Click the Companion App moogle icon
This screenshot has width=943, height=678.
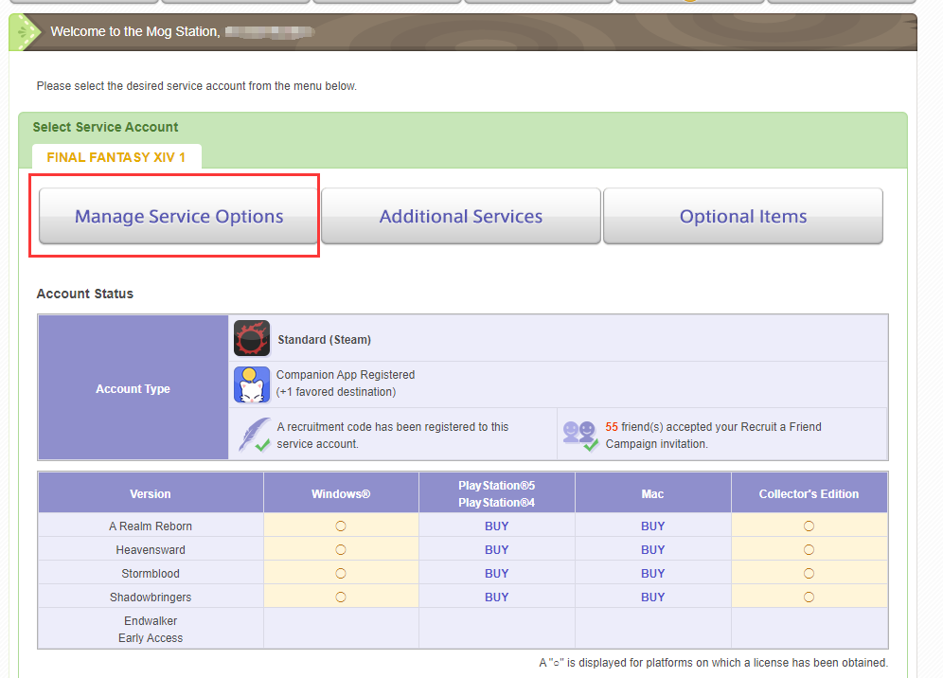252,384
